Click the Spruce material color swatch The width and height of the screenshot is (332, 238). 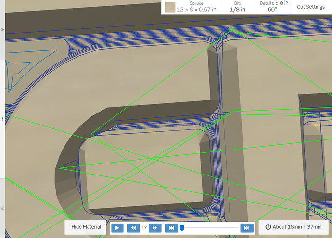pos(170,7)
